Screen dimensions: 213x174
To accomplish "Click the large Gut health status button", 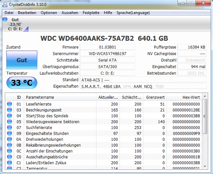I will coord(22,60).
